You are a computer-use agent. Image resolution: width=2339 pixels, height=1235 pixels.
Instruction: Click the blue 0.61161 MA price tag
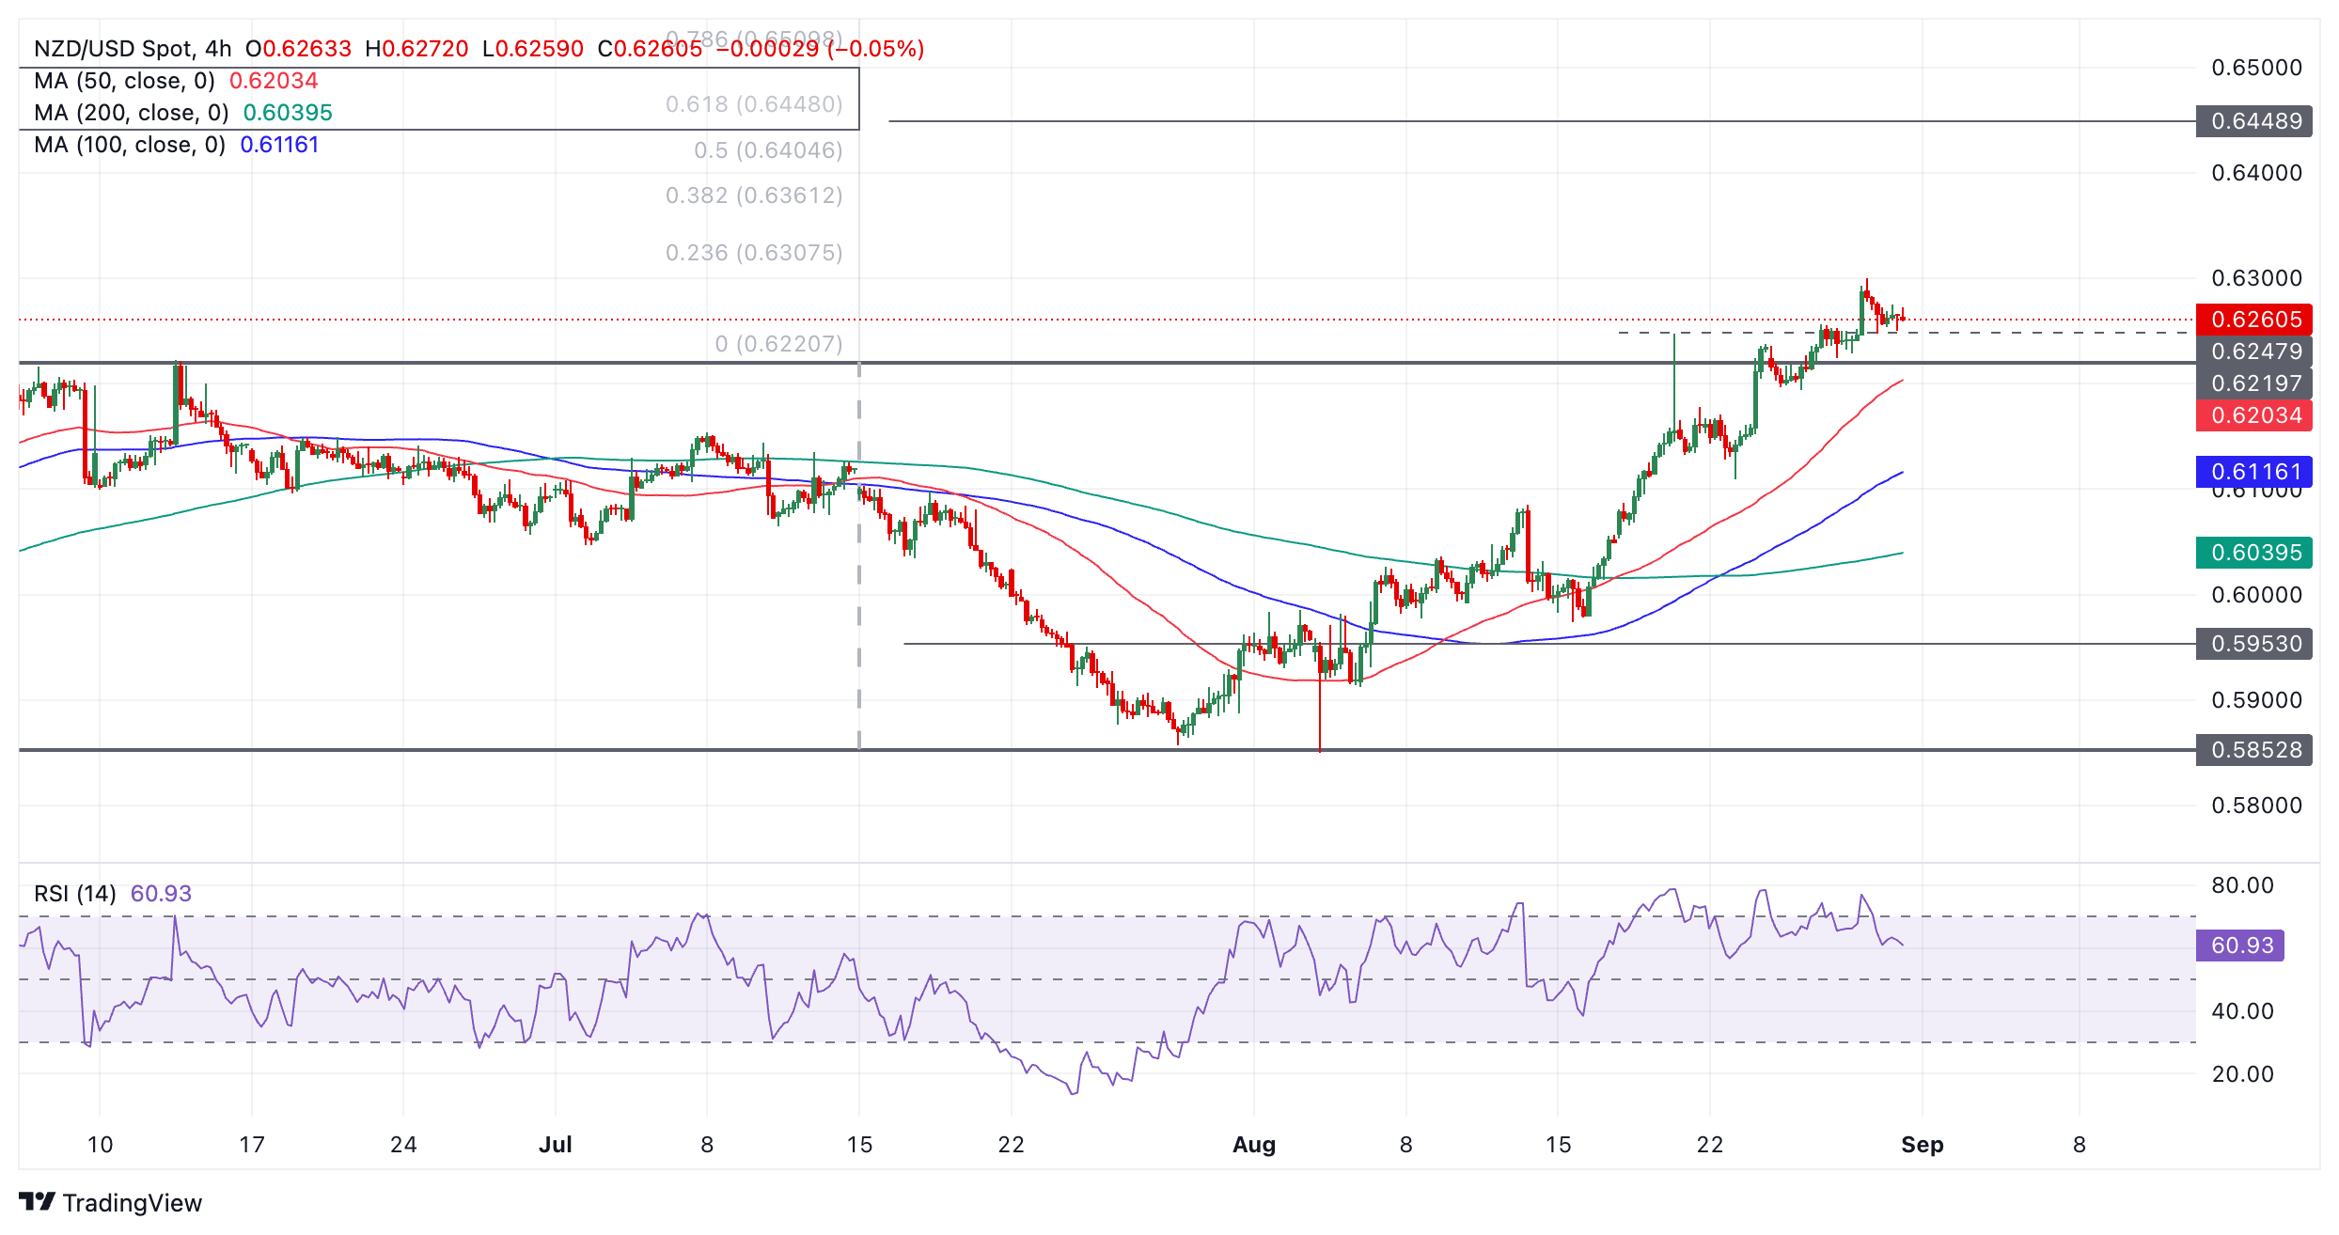(x=2253, y=472)
